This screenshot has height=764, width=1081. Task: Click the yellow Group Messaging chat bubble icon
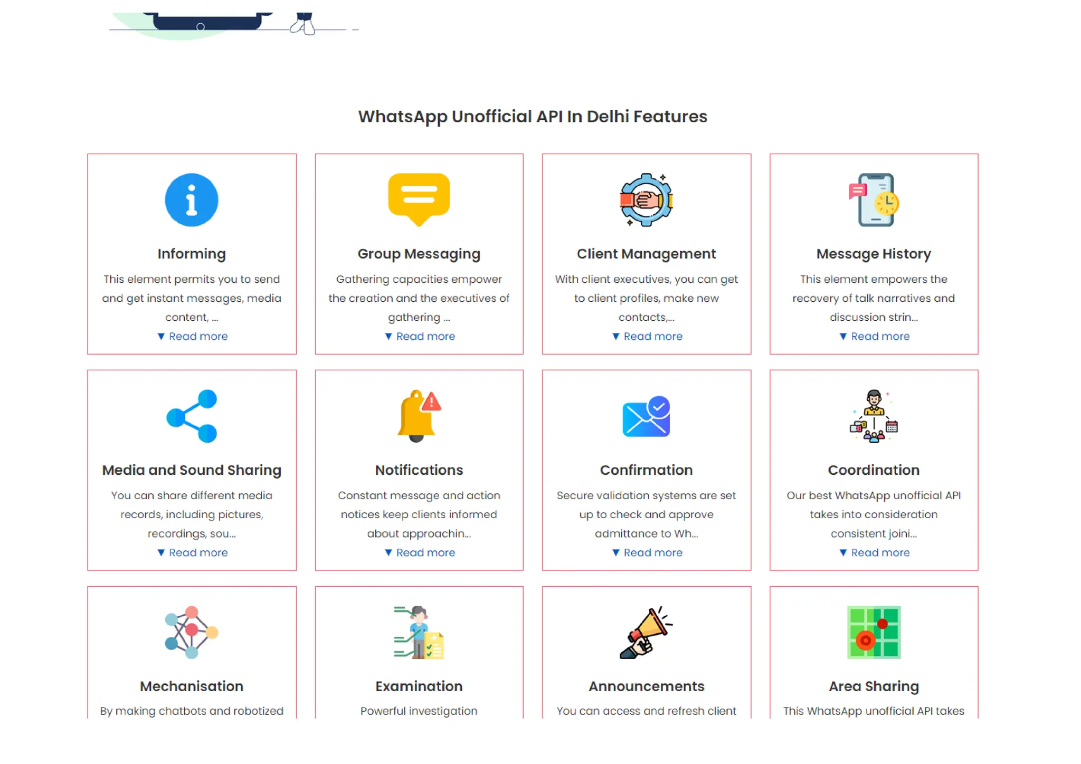(419, 199)
